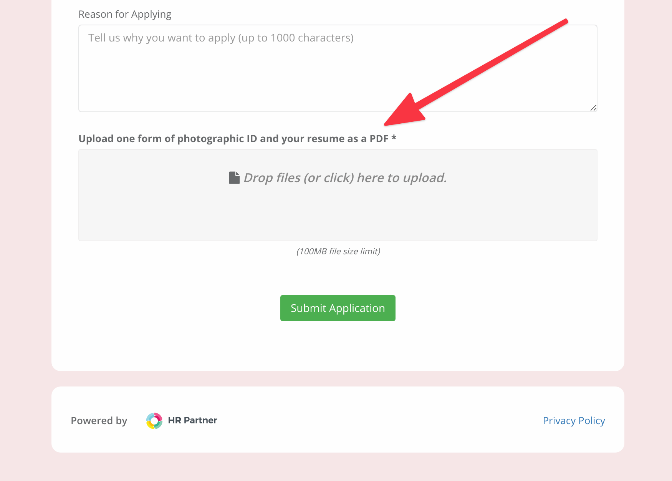Select the 'Reason for Applying' field label

coord(125,15)
